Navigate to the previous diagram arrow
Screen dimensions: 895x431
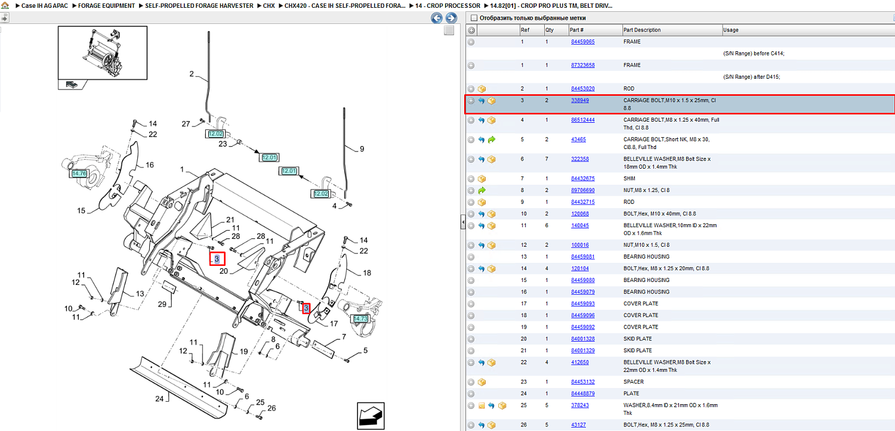[437, 18]
